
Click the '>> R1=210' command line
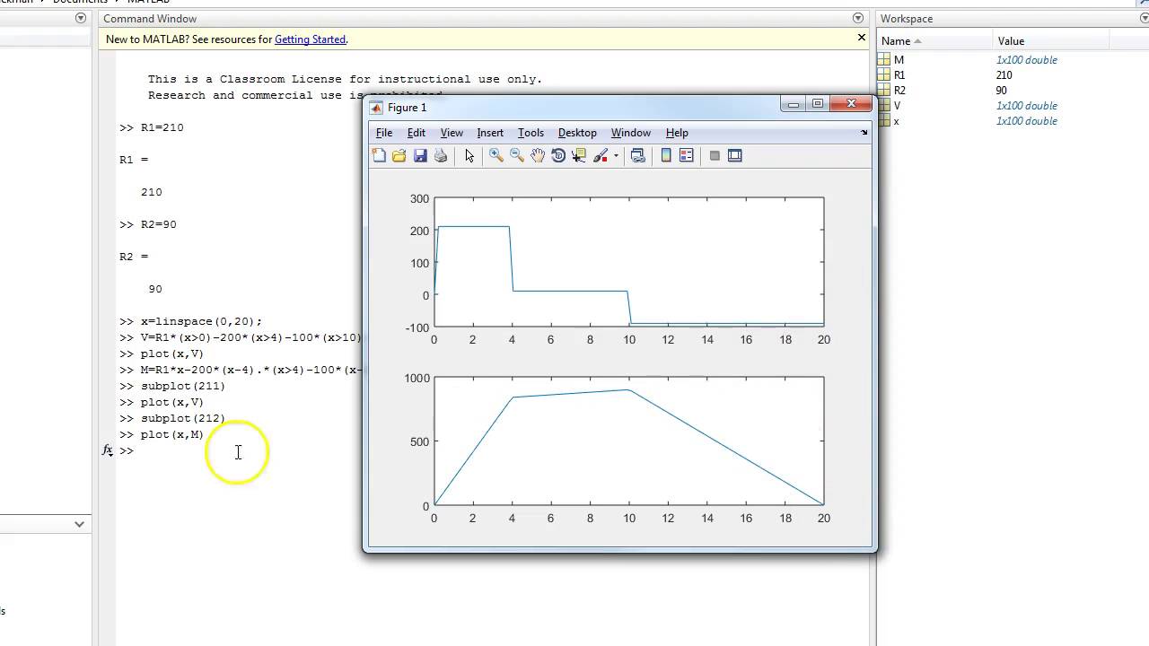point(152,127)
